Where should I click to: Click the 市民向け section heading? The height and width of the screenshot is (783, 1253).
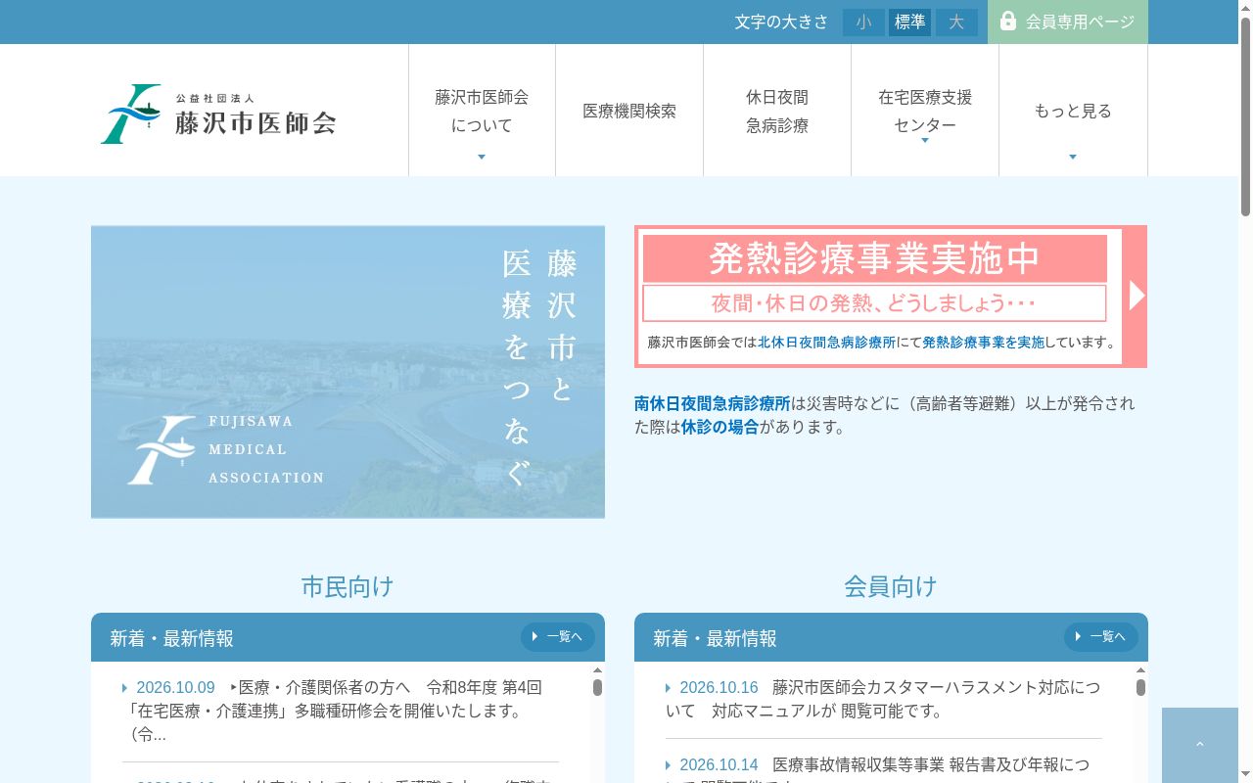(x=348, y=586)
